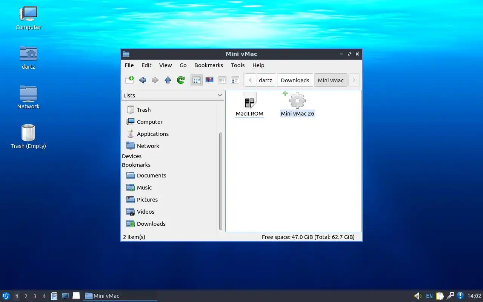483x302 pixels.
Task: Select the Mini vMac 26 gear icon
Action: pyautogui.click(x=297, y=101)
